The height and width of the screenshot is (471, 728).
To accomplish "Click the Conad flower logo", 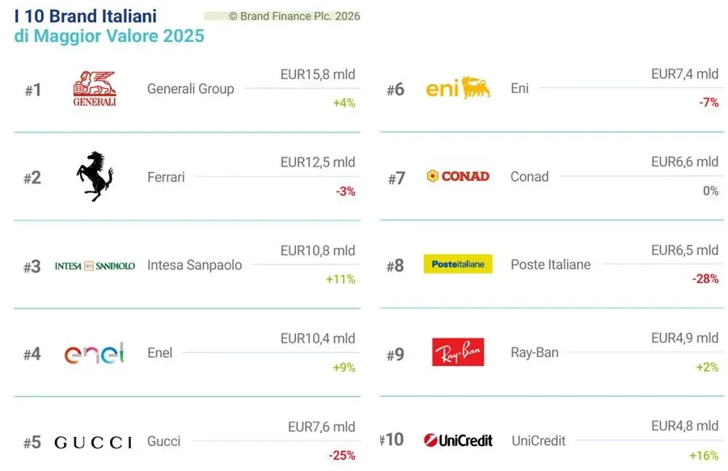I will [458, 176].
